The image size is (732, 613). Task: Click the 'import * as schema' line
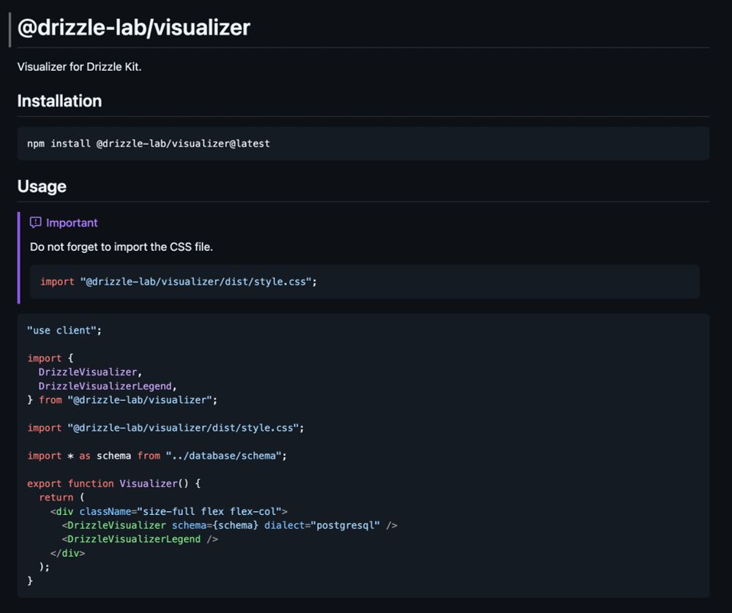[157, 455]
